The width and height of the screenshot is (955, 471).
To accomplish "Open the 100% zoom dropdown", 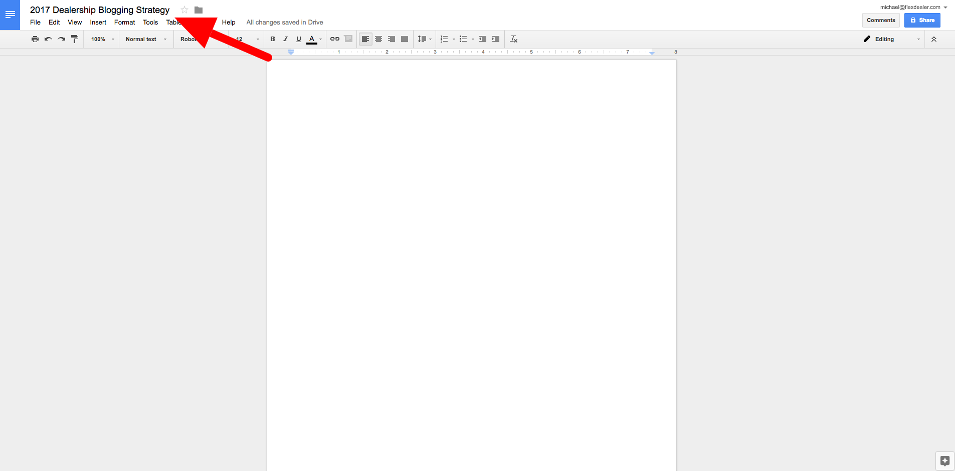I will (102, 39).
